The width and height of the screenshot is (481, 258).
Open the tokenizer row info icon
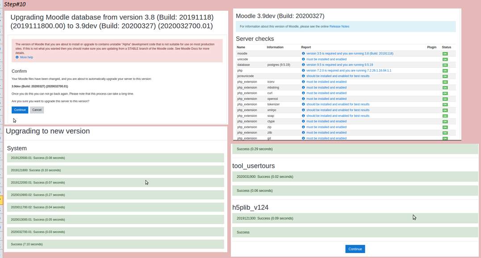click(x=303, y=104)
